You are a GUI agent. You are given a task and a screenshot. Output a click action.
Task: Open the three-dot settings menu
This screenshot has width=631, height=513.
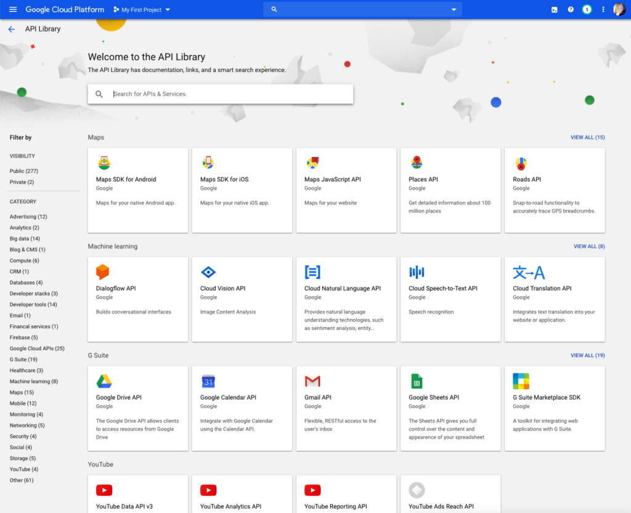tap(603, 10)
